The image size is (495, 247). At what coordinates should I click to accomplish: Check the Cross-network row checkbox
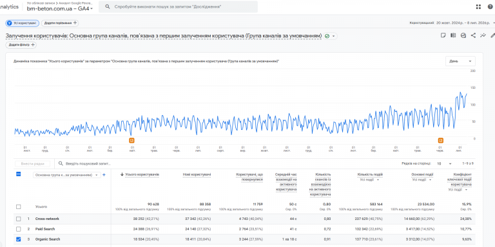[x=18, y=219]
